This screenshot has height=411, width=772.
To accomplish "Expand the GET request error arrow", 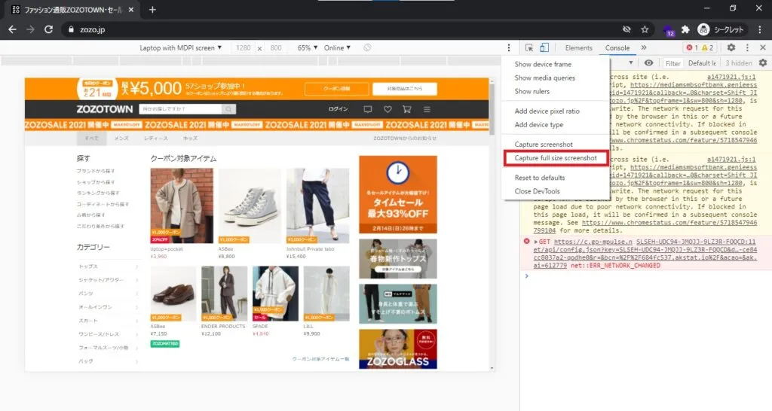I will pyautogui.click(x=536, y=242).
